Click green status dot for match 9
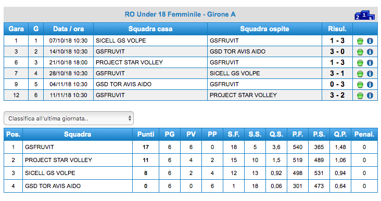This screenshot has width=381, height=201. 360,85
